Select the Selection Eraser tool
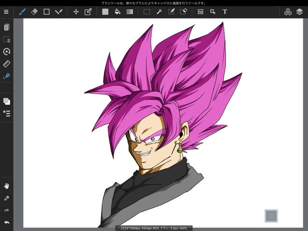308x231 pixels. click(x=183, y=12)
